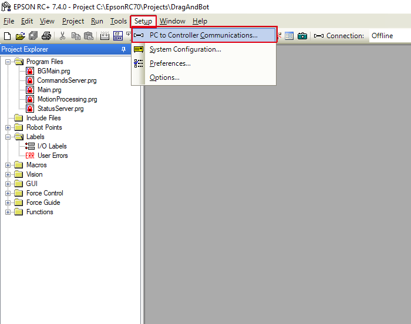Expand the Functions tree node
Image resolution: width=411 pixels, height=324 pixels.
pyautogui.click(x=8, y=212)
